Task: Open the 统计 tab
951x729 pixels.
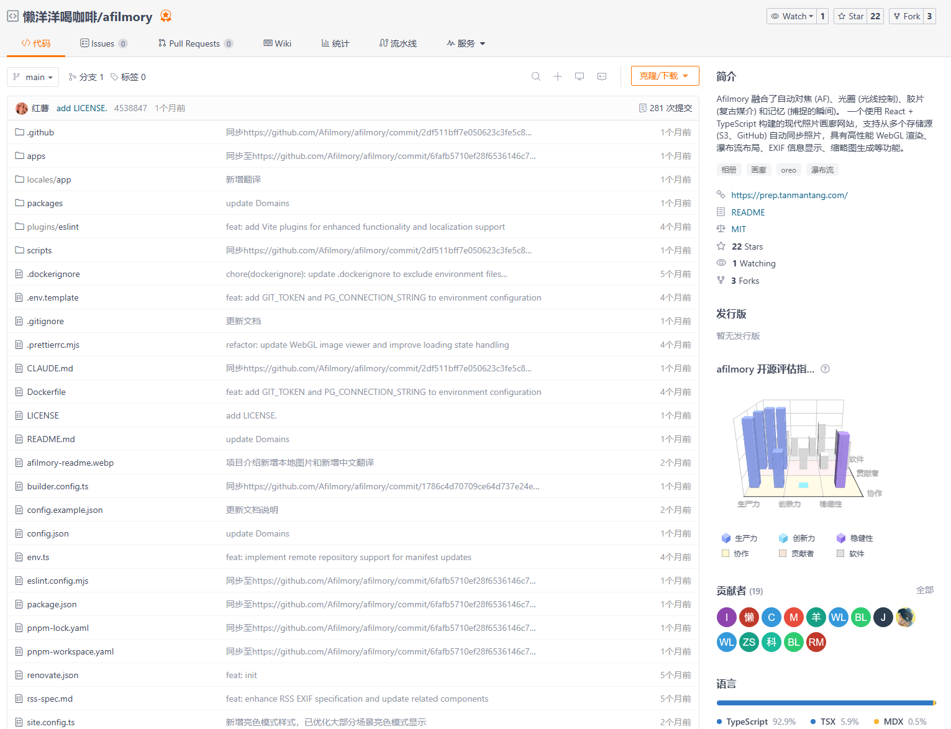Action: pyautogui.click(x=335, y=43)
